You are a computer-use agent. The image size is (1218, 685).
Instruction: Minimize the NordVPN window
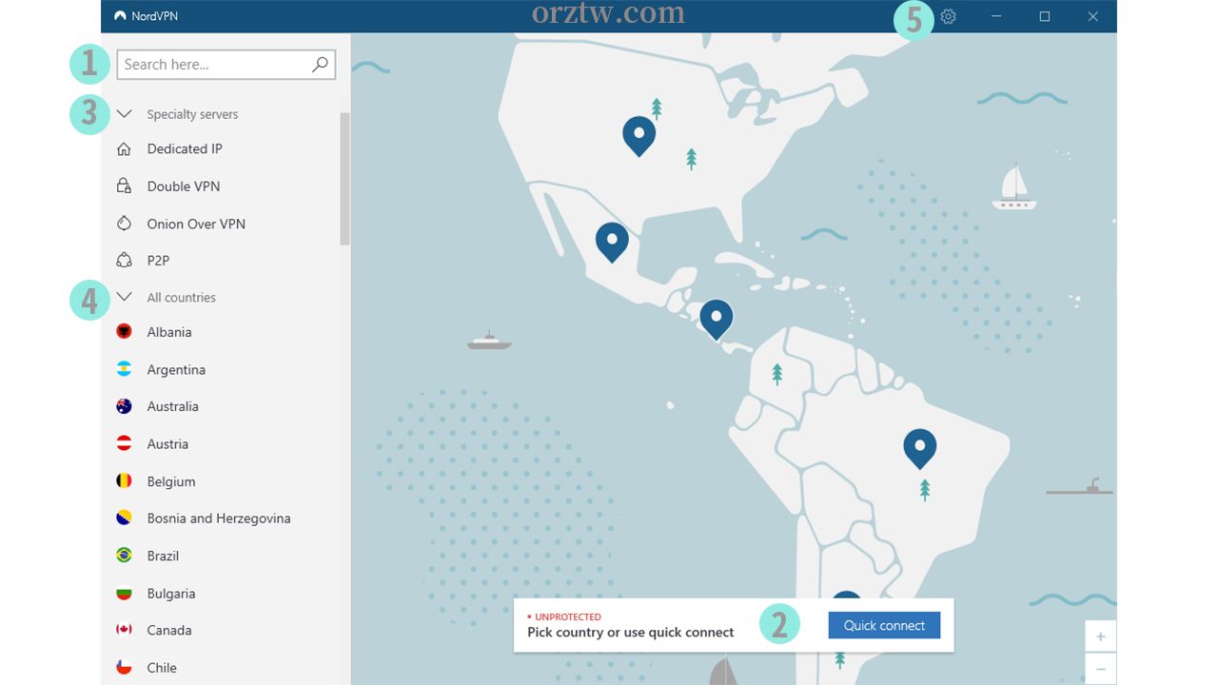tap(996, 16)
